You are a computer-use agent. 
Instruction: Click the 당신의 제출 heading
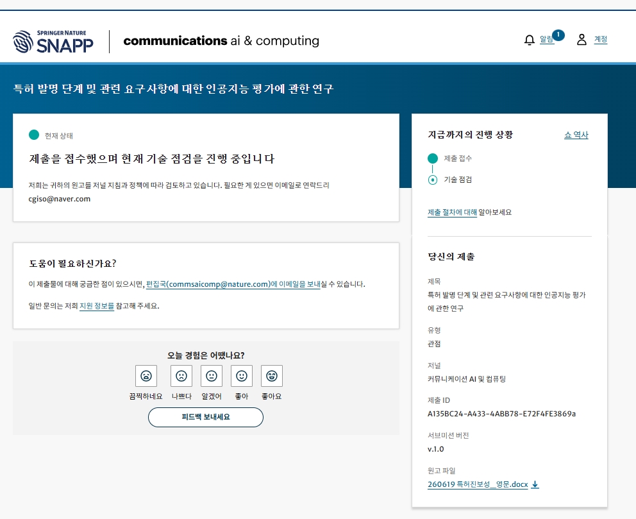451,257
